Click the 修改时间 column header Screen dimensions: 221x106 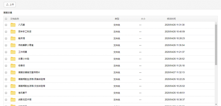pos(171,19)
